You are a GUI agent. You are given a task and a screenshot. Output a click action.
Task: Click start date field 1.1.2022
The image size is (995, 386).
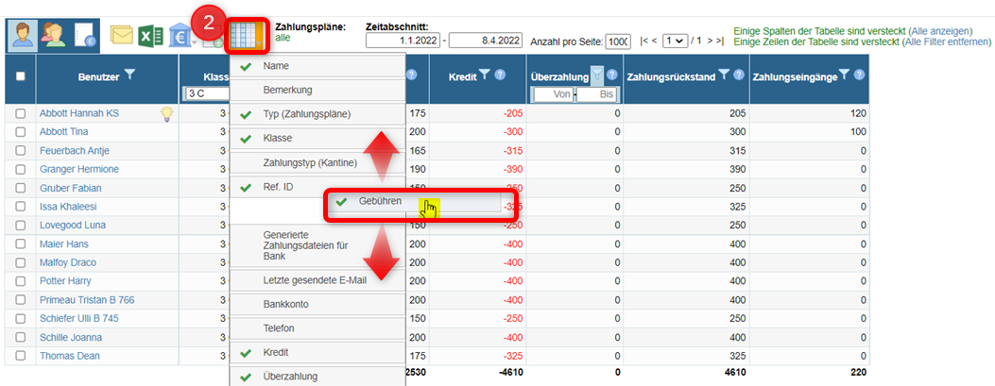403,41
